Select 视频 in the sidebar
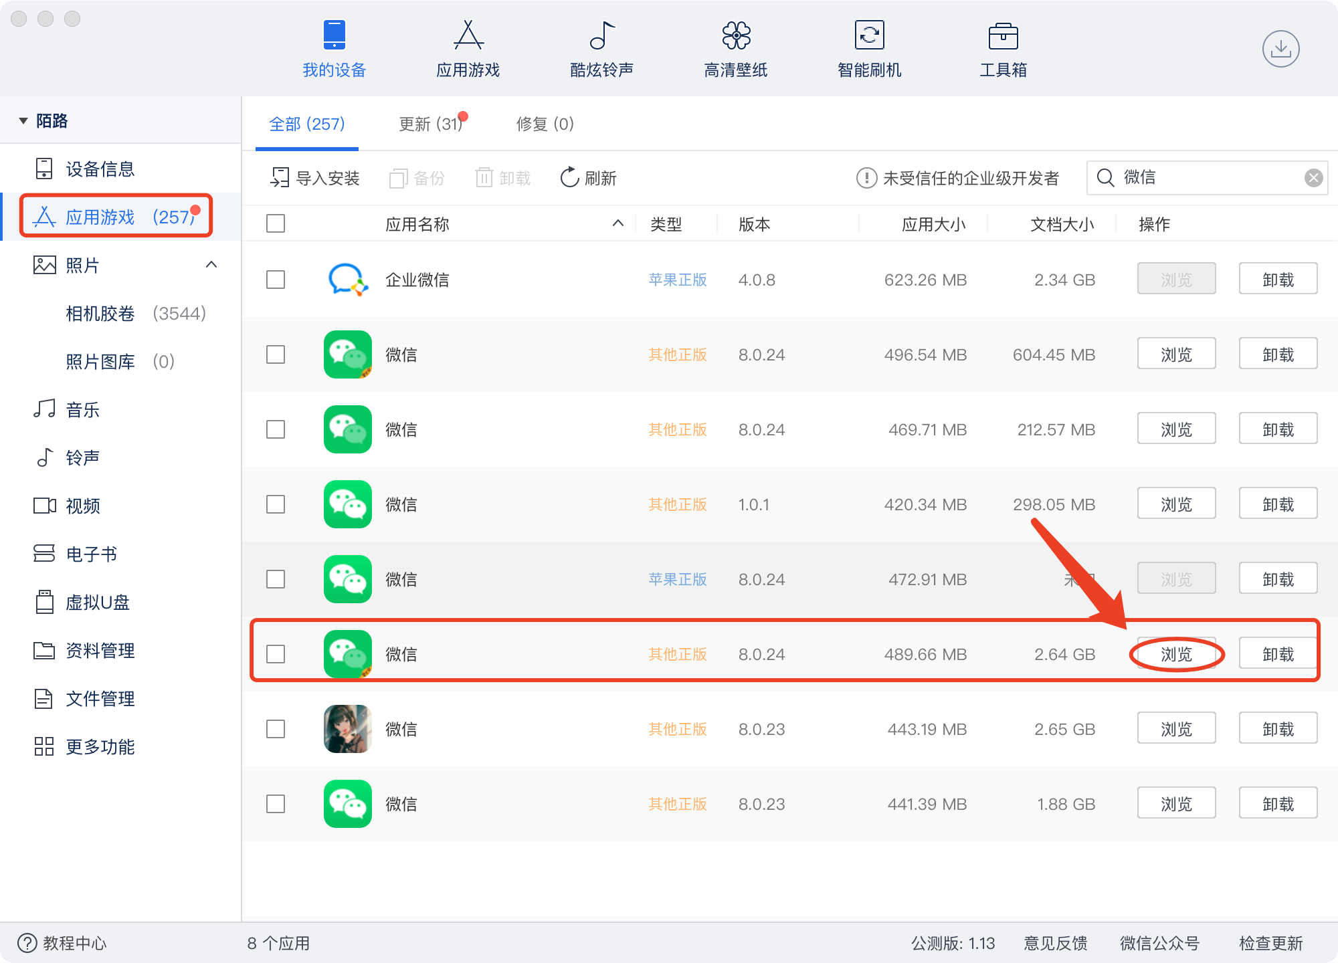Screen dimensions: 1338x963 [120, 506]
